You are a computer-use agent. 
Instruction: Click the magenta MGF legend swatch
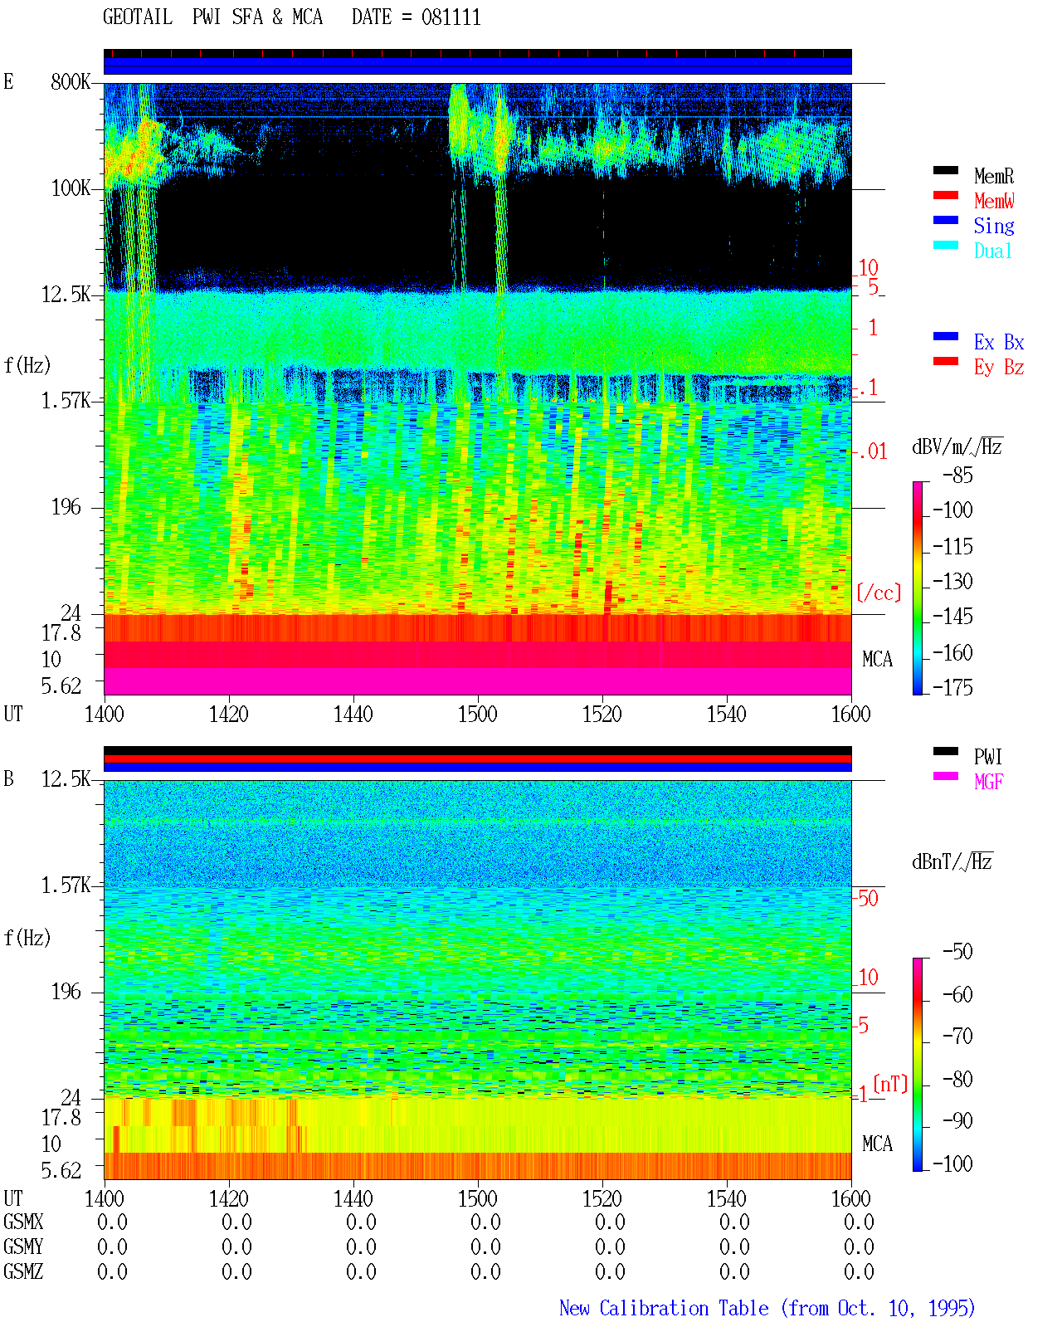pyautogui.click(x=946, y=776)
